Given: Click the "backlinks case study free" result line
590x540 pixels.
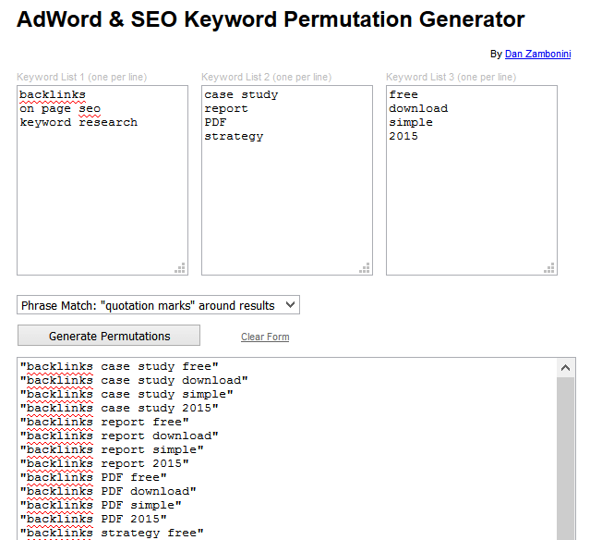Looking at the screenshot, I should tap(119, 366).
